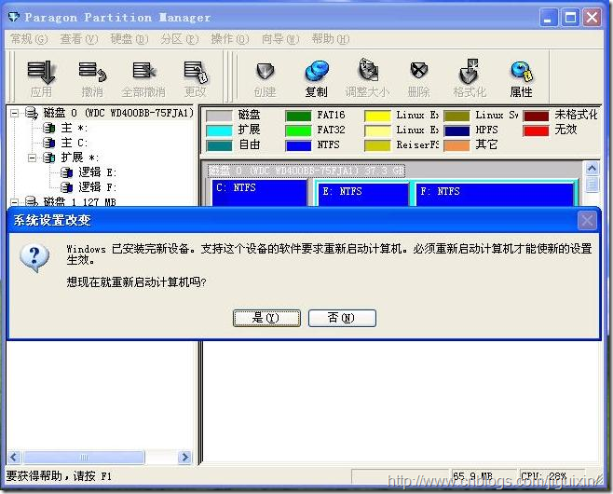Click the tree panel scroll right arrow

(x=184, y=457)
